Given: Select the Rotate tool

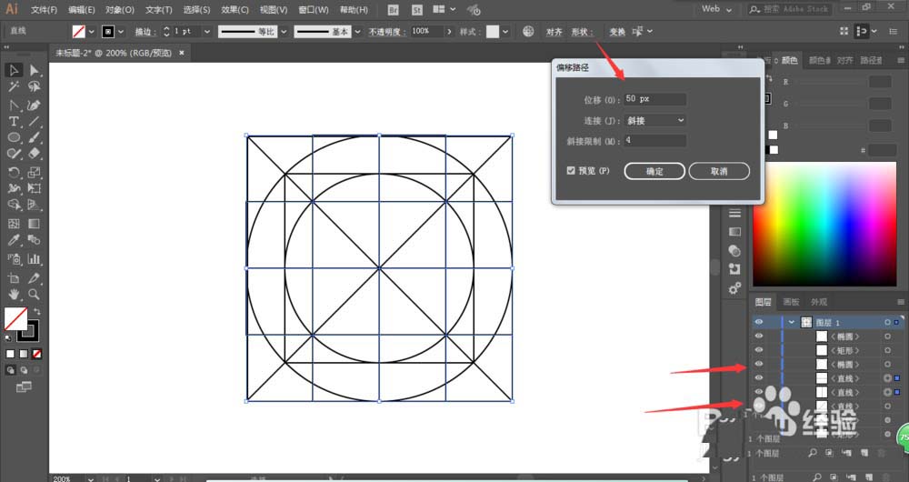Looking at the screenshot, I should (x=14, y=172).
